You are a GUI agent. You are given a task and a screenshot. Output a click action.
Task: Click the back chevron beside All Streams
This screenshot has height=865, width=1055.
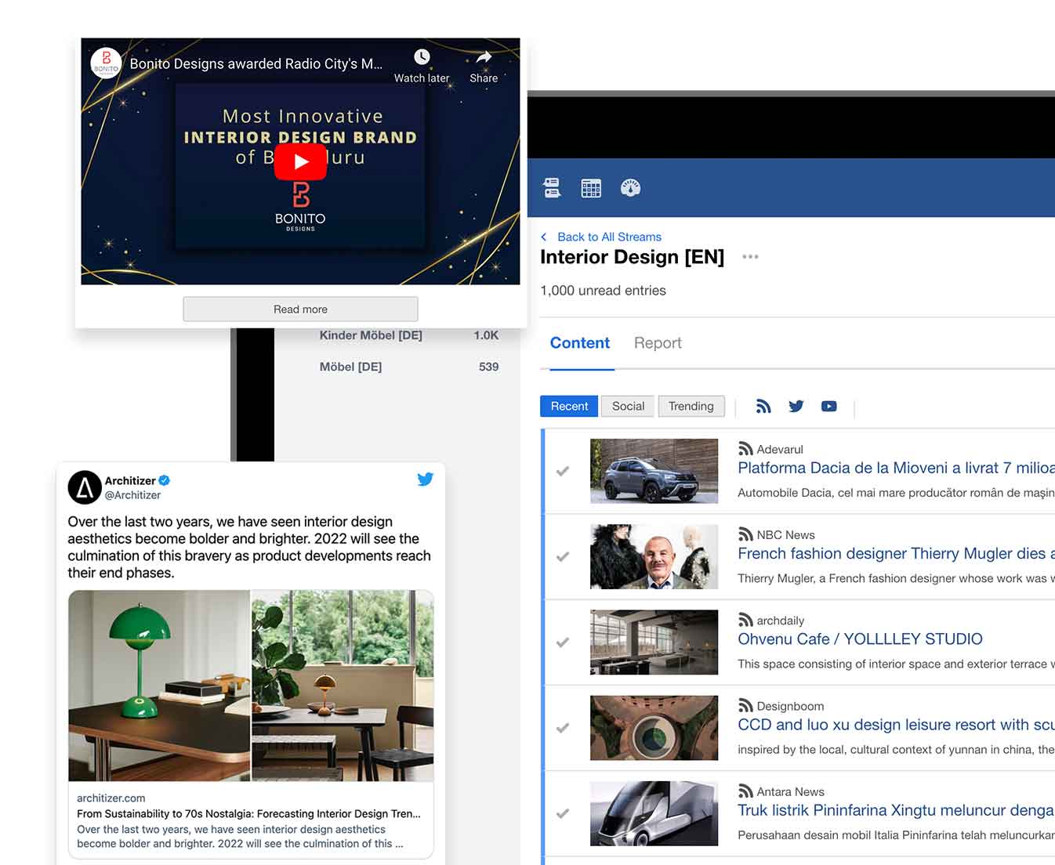(544, 237)
